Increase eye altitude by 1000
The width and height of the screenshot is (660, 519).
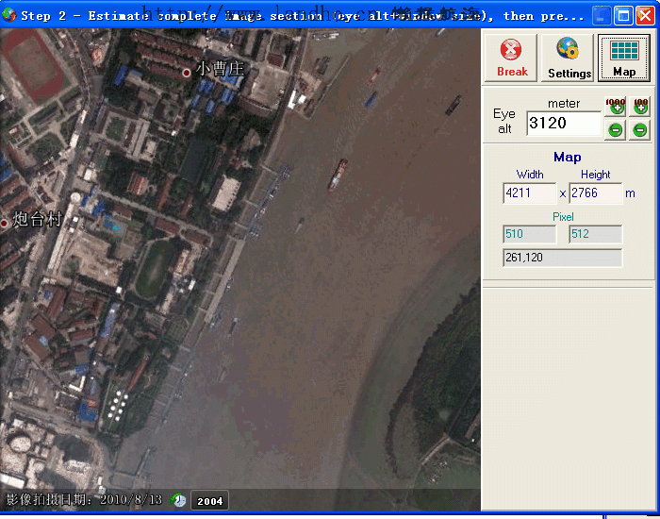[x=616, y=108]
